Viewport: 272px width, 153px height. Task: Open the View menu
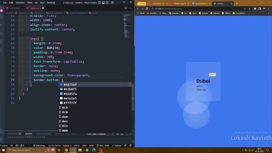[x=30, y=3]
